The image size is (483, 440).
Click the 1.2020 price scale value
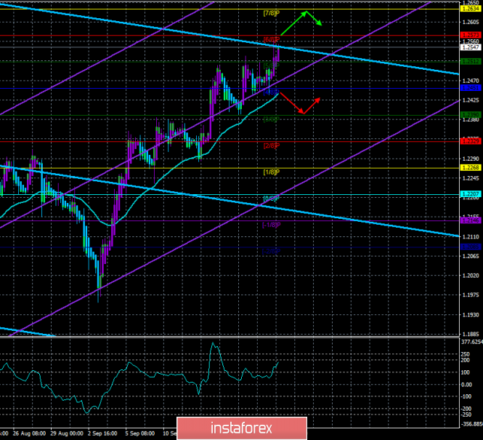click(x=471, y=276)
